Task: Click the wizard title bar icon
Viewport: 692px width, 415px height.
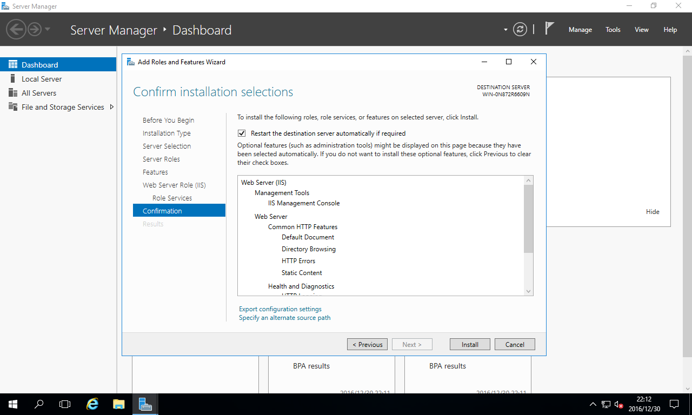Action: coord(130,62)
